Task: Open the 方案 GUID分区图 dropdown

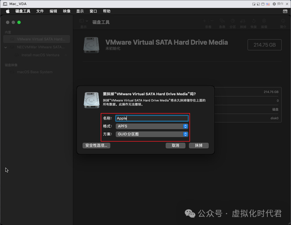Action: click(x=152, y=134)
